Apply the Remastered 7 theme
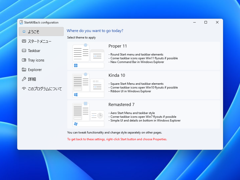 coord(143,114)
